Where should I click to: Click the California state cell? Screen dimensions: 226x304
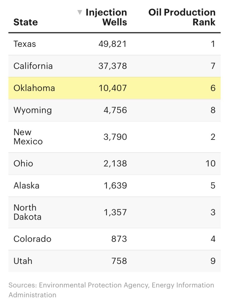click(x=33, y=66)
